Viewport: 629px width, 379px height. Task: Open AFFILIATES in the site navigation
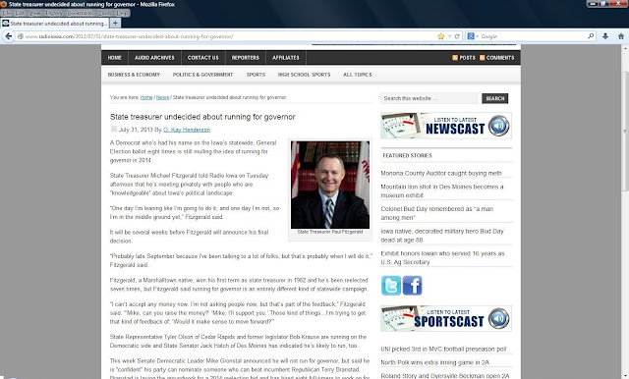pos(286,58)
